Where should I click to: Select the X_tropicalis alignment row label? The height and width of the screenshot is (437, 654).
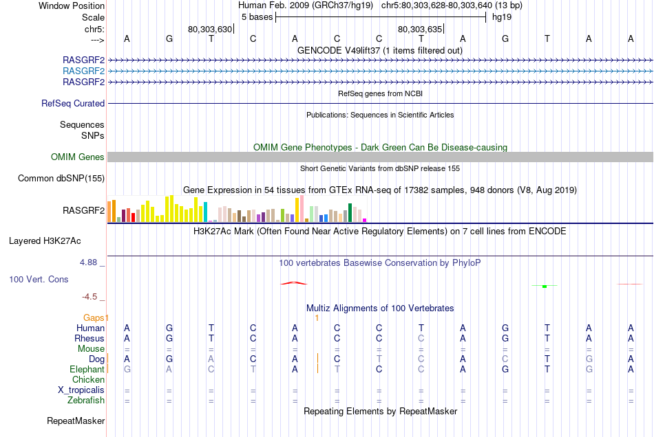point(81,390)
